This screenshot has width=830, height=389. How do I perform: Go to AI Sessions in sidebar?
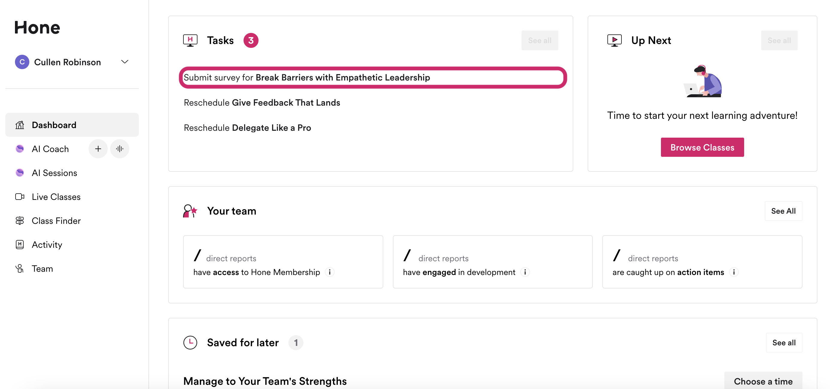(x=54, y=173)
